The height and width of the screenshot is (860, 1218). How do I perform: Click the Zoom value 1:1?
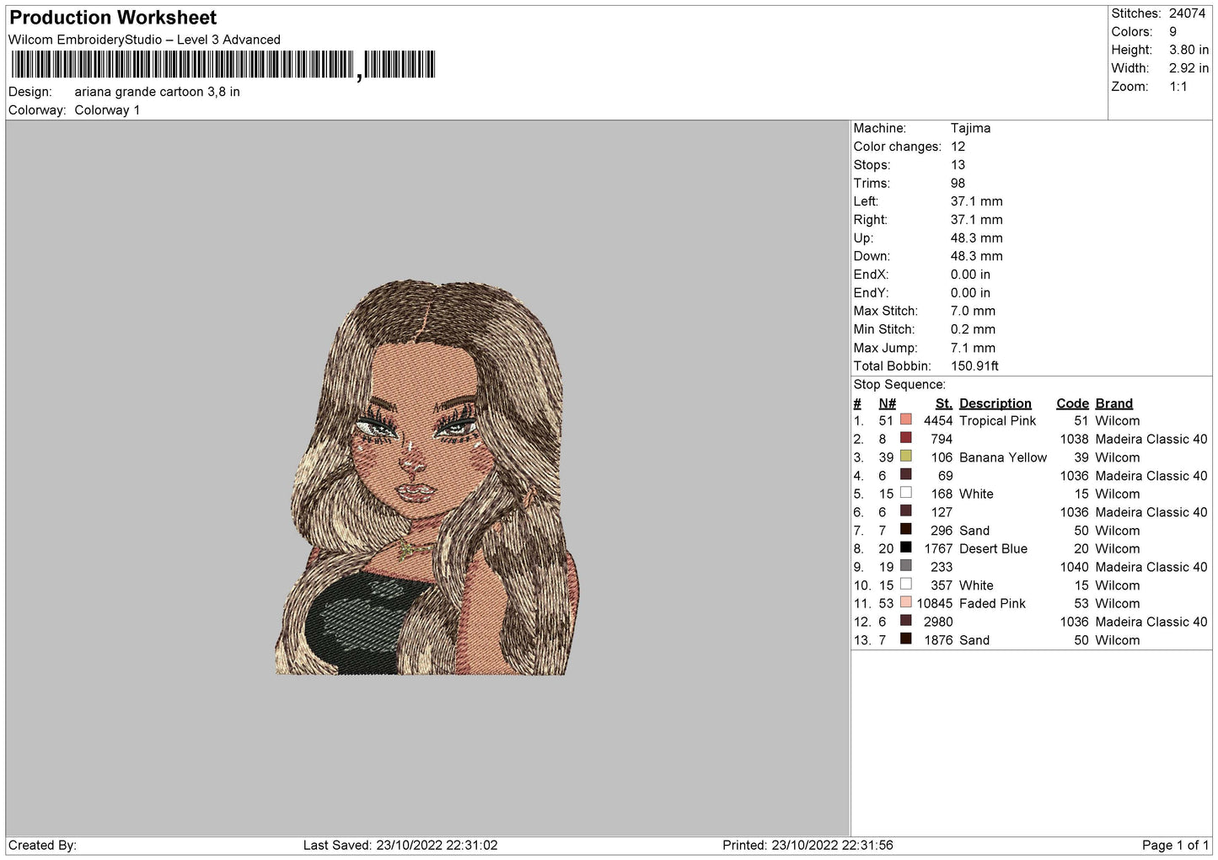pos(1178,87)
